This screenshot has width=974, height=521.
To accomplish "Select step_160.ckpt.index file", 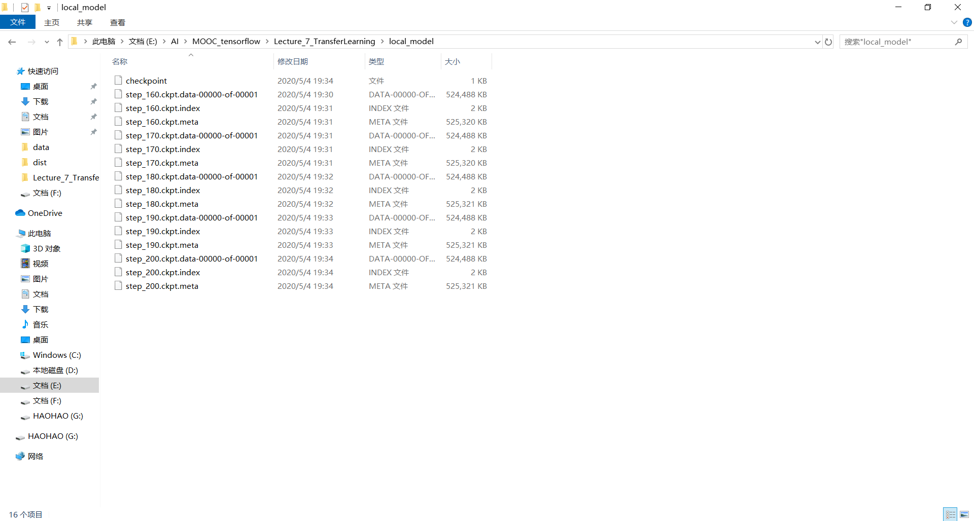I will point(163,108).
